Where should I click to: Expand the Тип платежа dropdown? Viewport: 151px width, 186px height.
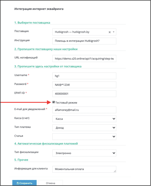tap(84, 128)
